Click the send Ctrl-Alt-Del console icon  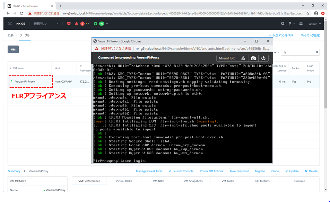tap(243, 58)
